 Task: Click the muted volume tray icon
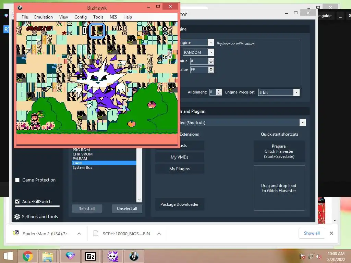tap(318, 256)
